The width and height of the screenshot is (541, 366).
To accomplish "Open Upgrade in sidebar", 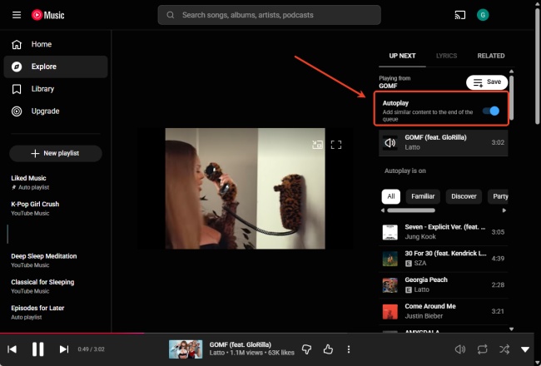I will (56, 111).
